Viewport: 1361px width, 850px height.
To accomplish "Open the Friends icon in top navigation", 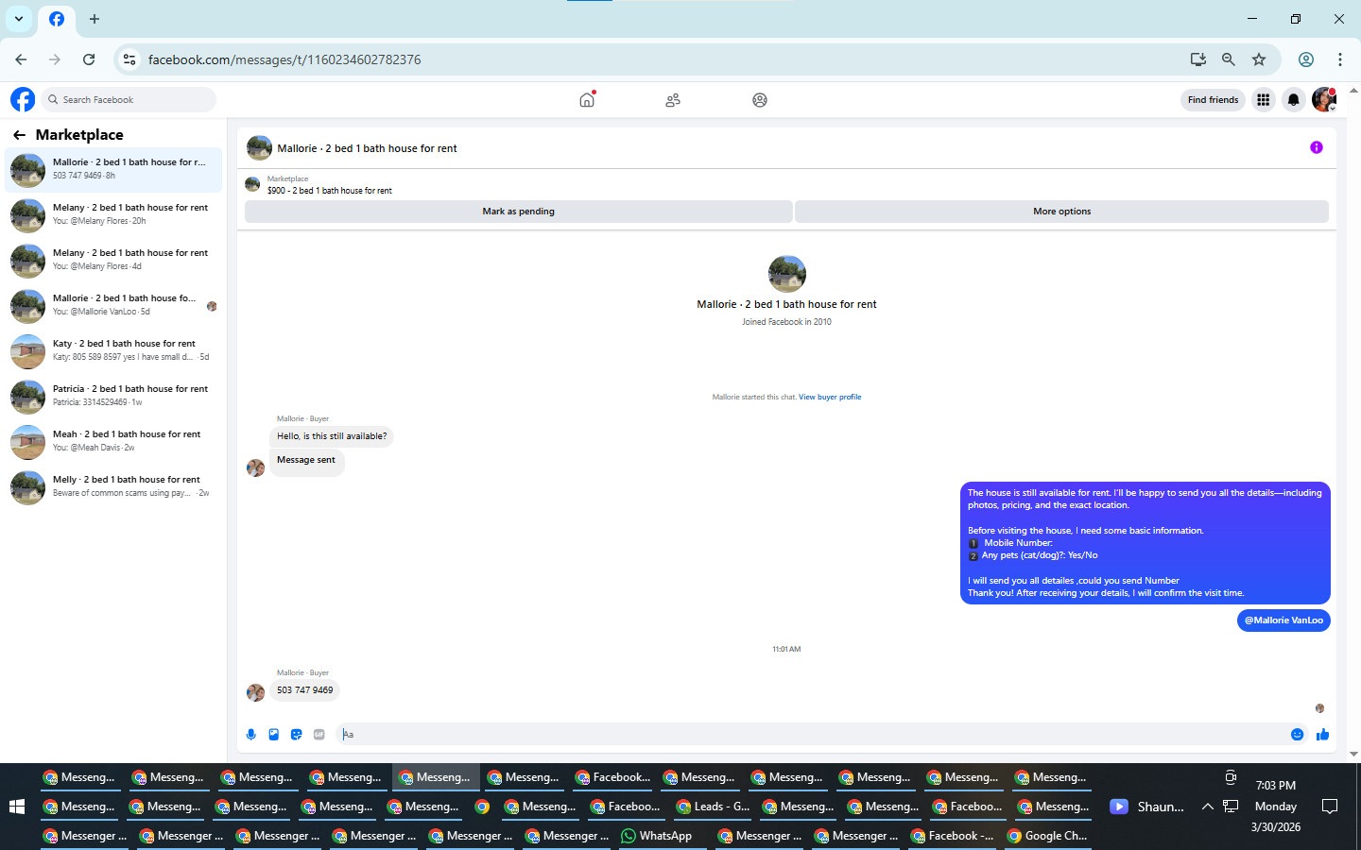I will tap(673, 99).
